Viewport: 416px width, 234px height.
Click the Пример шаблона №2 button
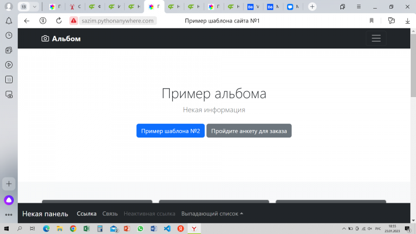(x=170, y=131)
